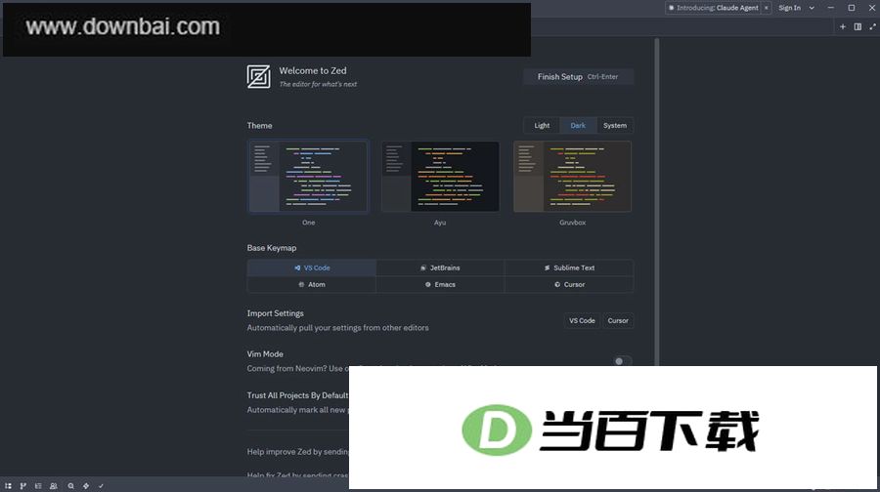Click "The editor for what's next" tagline
880x492 pixels.
coord(318,84)
